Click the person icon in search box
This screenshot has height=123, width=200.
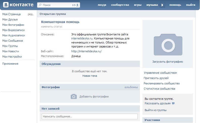pos(77,5)
